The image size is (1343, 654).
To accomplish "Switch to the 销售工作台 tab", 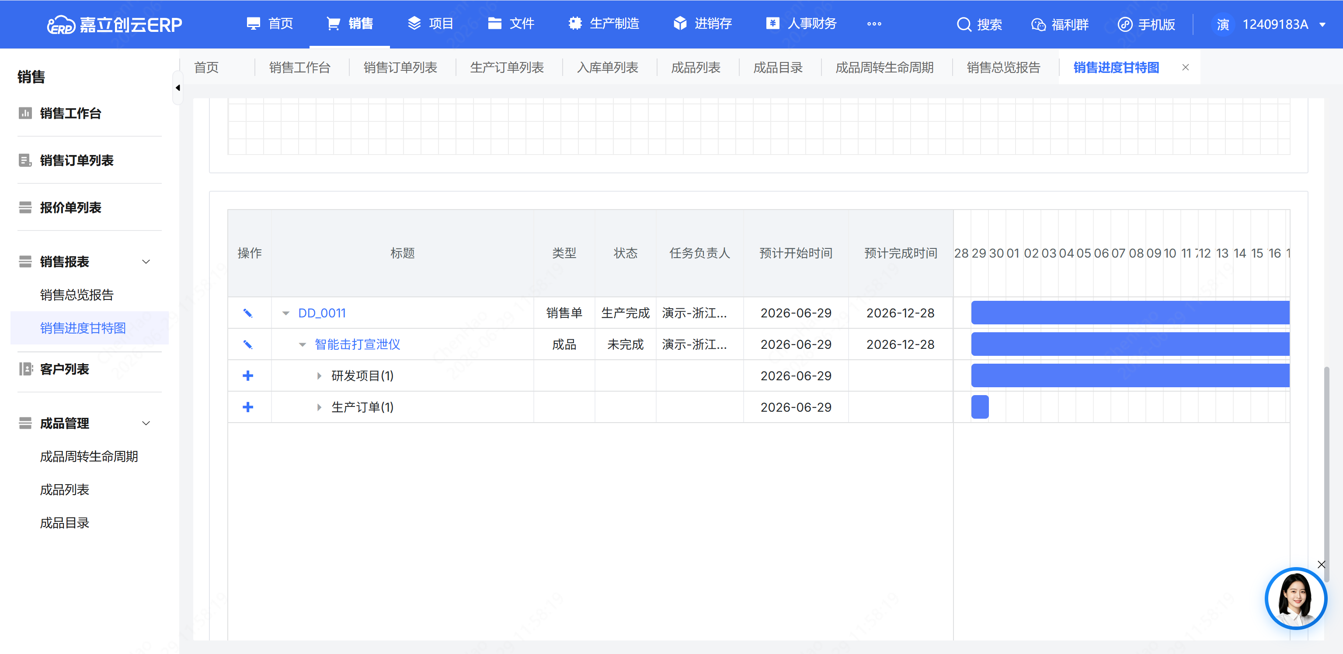I will click(300, 68).
